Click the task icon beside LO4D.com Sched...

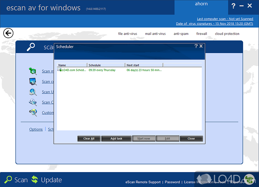coord(59,70)
